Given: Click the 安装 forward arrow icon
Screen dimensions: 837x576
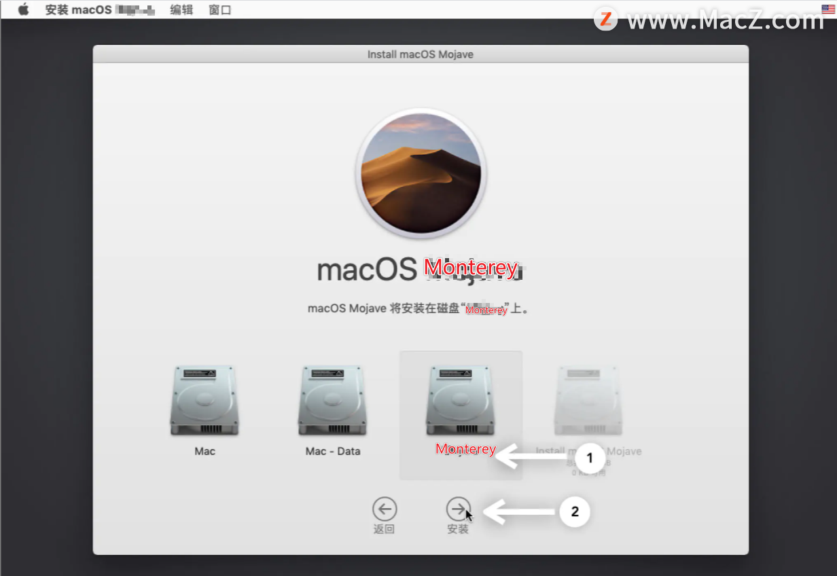Looking at the screenshot, I should pyautogui.click(x=458, y=508).
